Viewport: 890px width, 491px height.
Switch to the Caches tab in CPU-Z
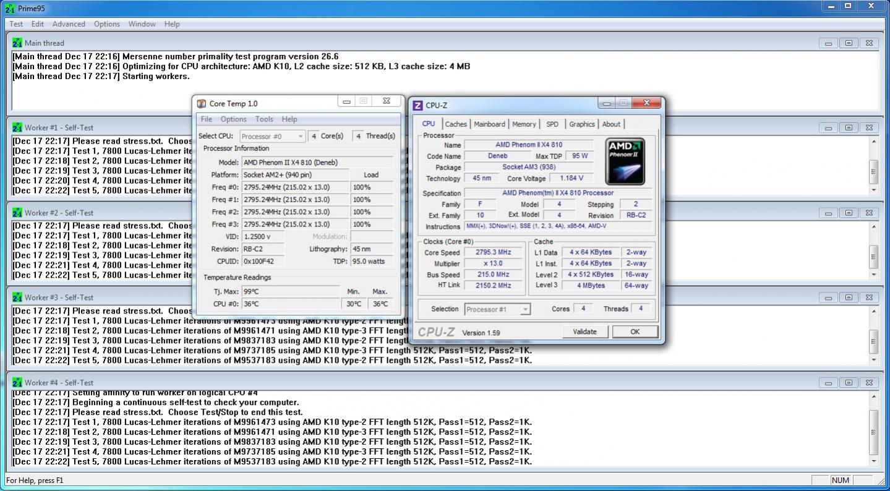(456, 124)
